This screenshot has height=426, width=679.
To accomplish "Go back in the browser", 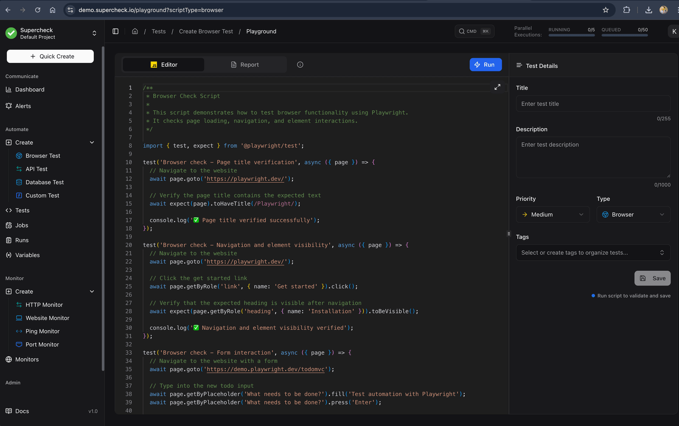I will 8,10.
